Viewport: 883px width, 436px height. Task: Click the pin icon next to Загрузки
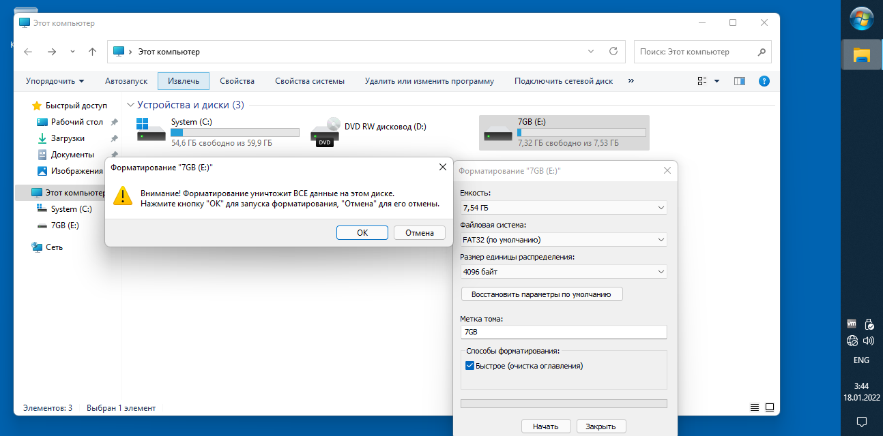114,138
